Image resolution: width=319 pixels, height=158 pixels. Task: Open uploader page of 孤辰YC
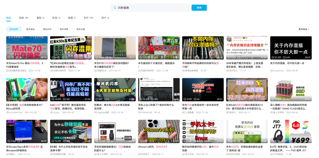(233, 112)
